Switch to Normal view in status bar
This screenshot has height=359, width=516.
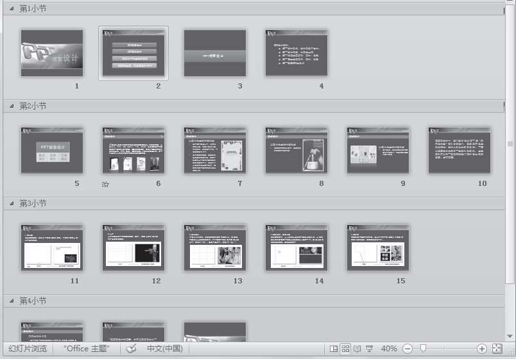coord(334,349)
